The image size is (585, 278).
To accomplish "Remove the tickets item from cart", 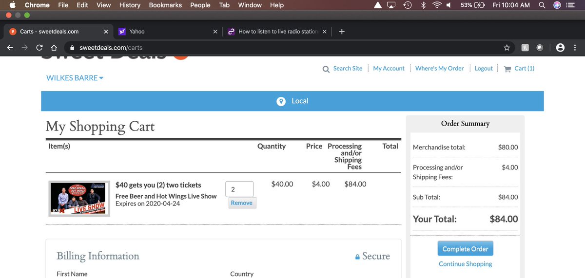I will (242, 203).
